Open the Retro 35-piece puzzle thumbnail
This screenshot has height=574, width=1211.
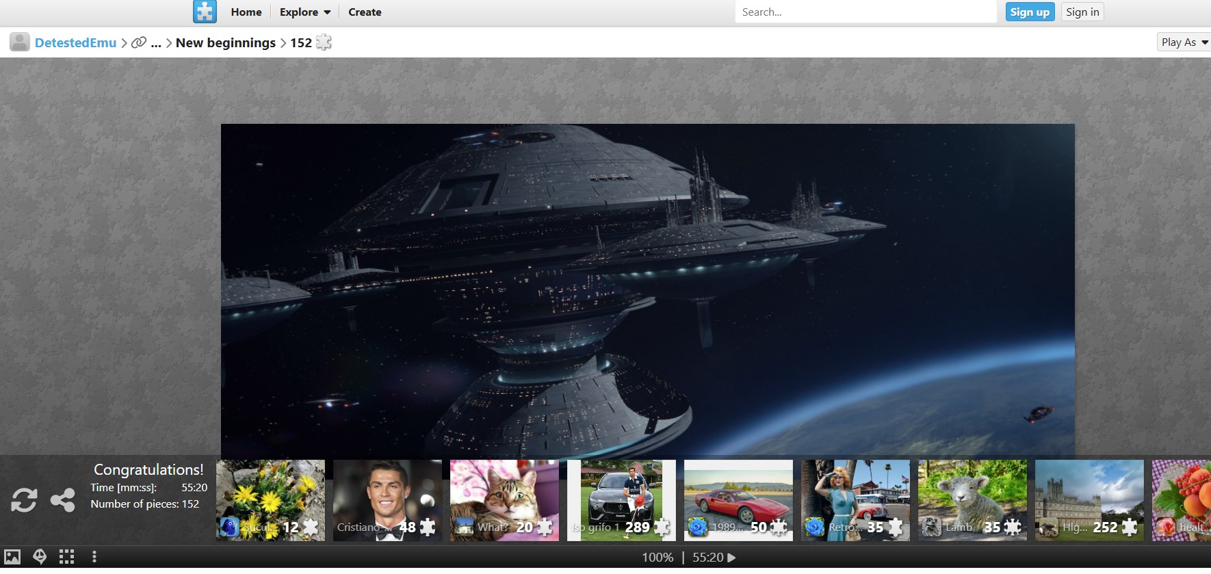pyautogui.click(x=855, y=500)
